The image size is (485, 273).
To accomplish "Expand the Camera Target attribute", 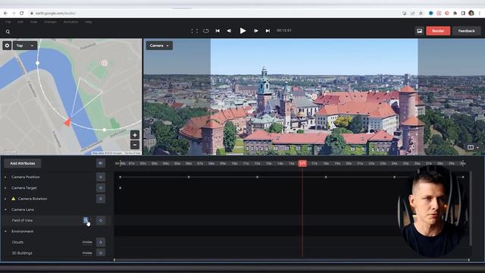I will click(x=5, y=188).
